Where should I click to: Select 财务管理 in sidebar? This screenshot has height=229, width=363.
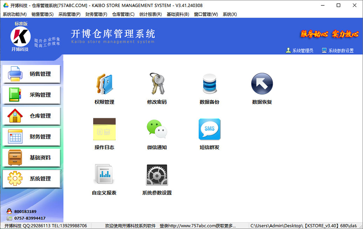[x=31, y=137]
